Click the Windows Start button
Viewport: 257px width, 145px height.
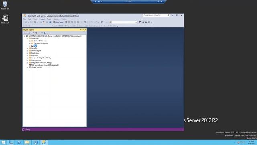click(x=3, y=142)
